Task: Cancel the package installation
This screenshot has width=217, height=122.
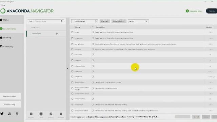Action: point(196,117)
